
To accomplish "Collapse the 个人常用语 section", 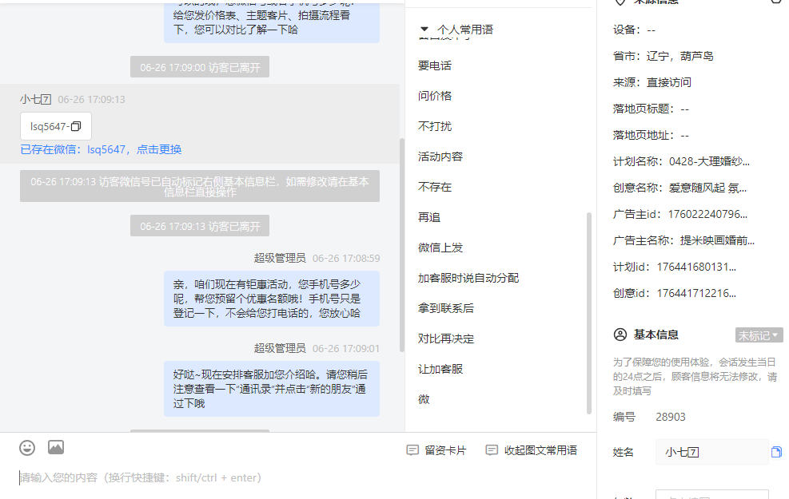I will point(424,30).
